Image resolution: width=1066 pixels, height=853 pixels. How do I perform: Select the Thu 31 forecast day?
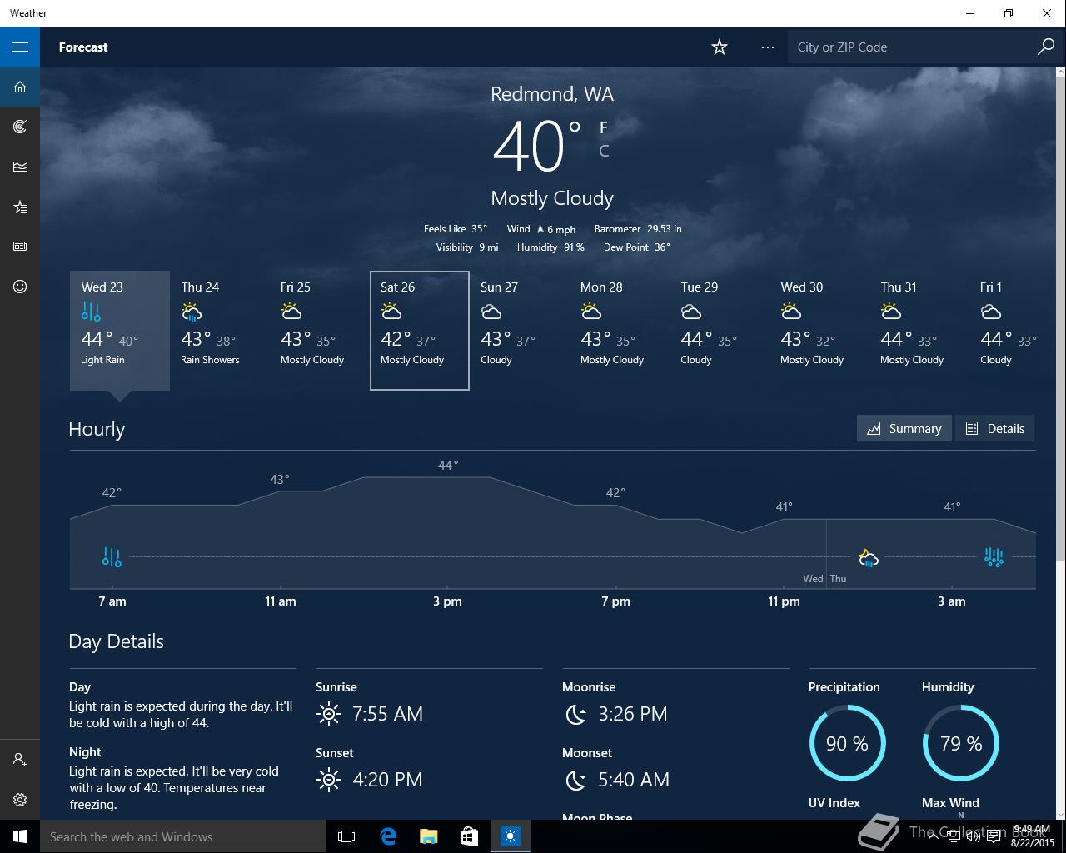click(x=919, y=330)
